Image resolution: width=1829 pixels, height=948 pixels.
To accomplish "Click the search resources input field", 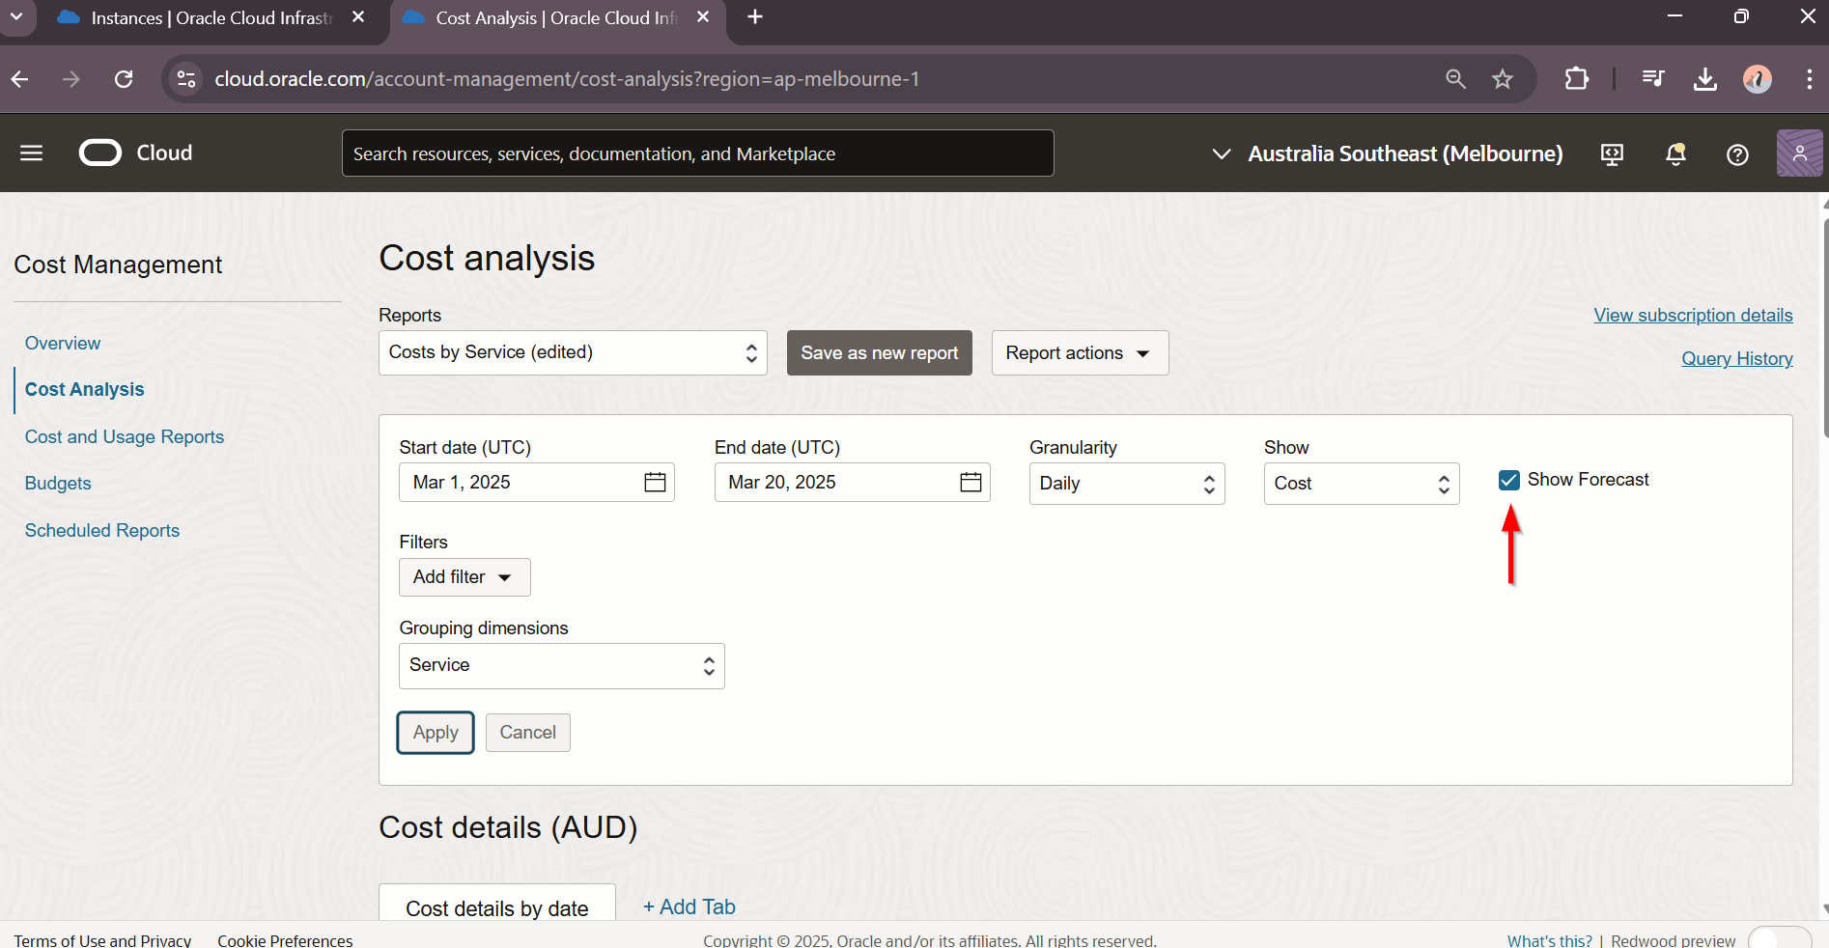I will pos(697,154).
